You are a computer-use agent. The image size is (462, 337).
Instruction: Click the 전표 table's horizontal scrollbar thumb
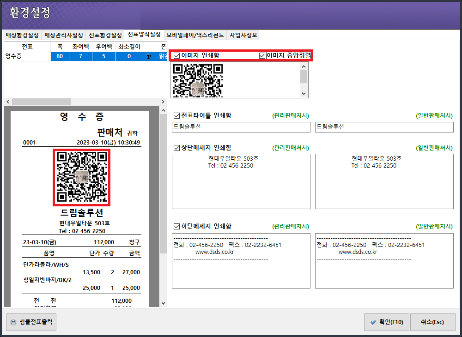tap(41, 102)
